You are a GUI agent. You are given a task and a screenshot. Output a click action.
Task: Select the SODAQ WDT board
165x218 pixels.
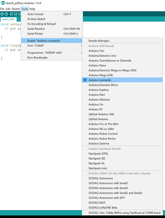[122, 203]
